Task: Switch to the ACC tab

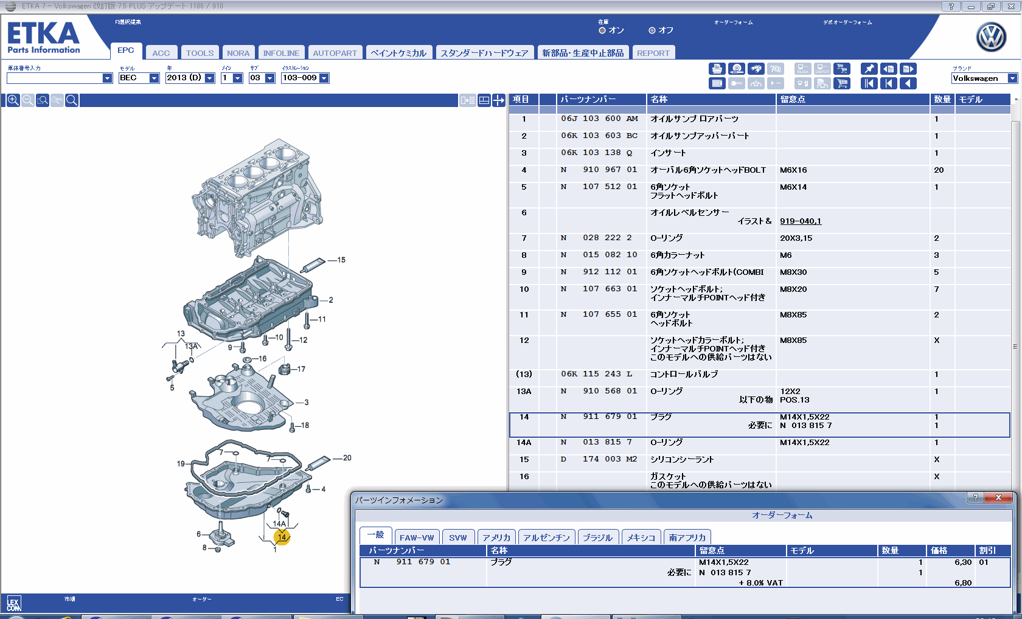Action: click(x=161, y=53)
